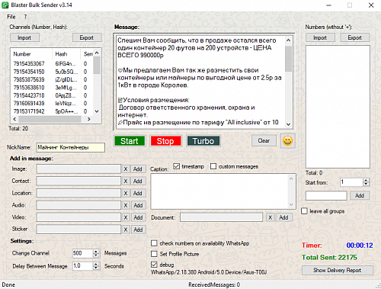This screenshot has height=289, width=381.
Task: Click the green Start button
Action: tap(130, 141)
